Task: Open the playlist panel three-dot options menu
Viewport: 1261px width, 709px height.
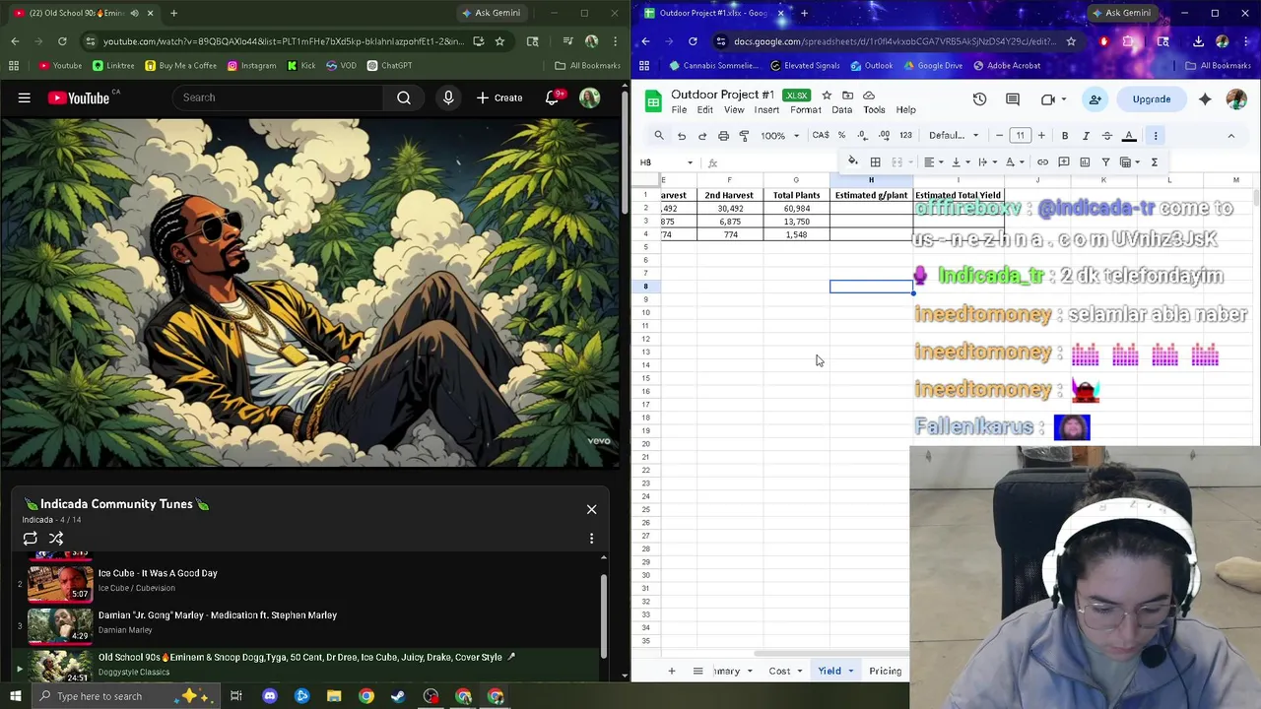Action: pos(591,539)
